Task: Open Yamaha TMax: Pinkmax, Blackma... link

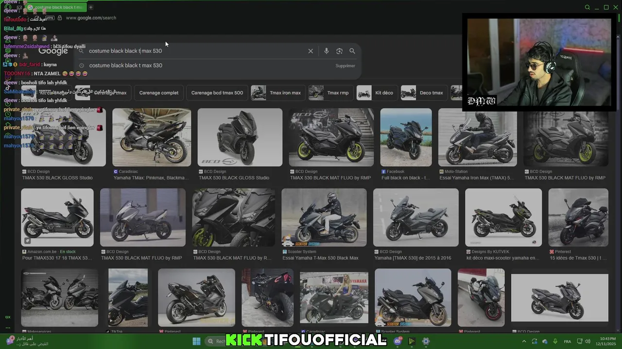Action: pos(151,178)
